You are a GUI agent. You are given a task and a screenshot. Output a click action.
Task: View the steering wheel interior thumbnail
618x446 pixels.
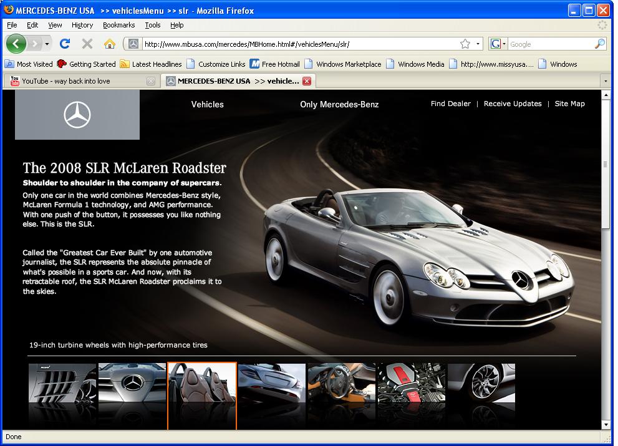341,382
